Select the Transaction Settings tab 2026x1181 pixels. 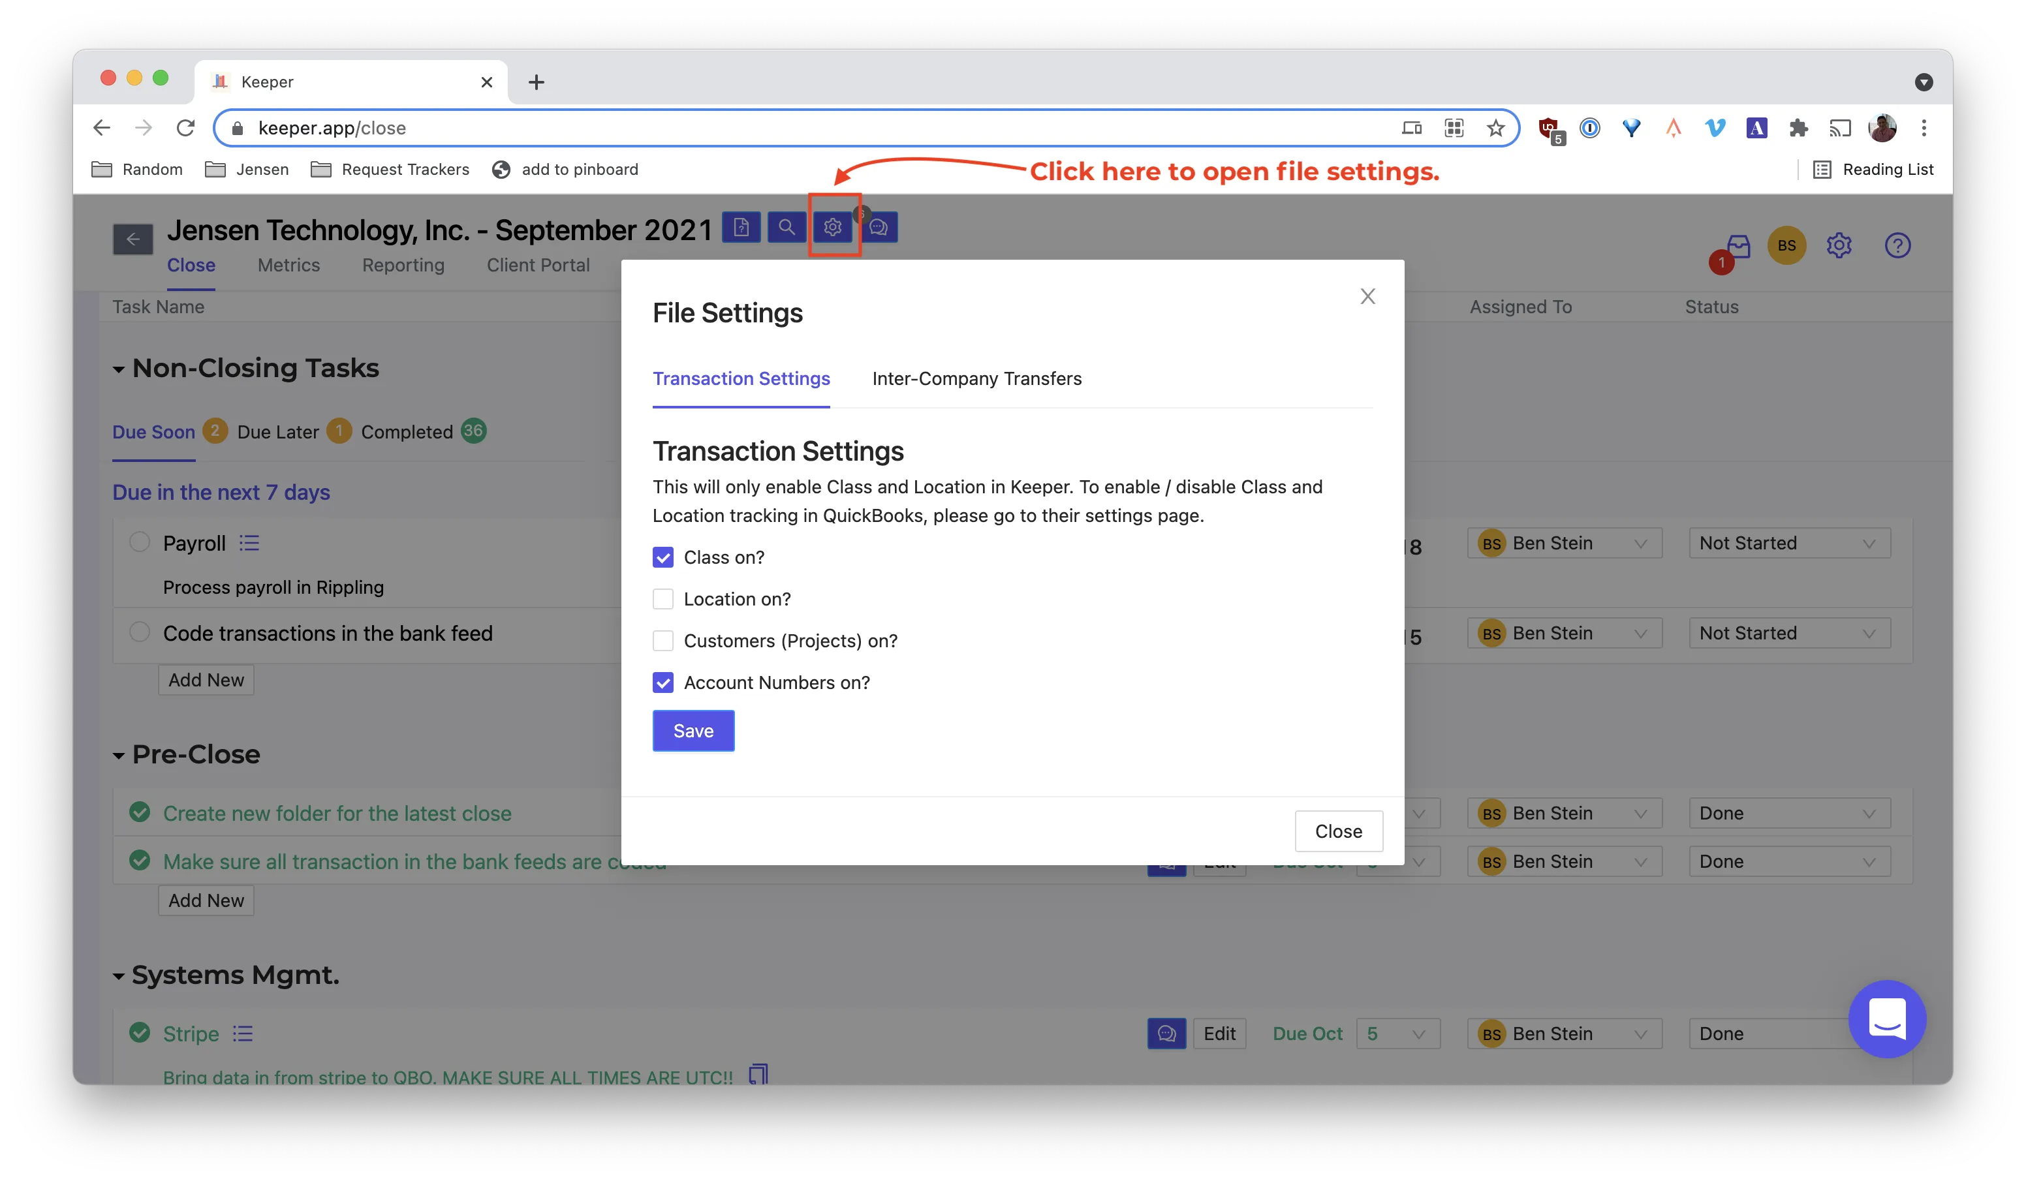point(740,378)
